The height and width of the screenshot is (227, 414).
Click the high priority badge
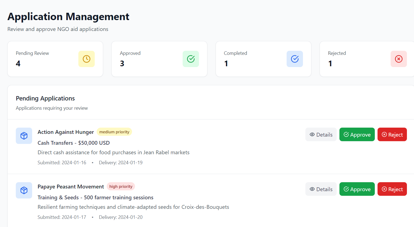click(121, 187)
